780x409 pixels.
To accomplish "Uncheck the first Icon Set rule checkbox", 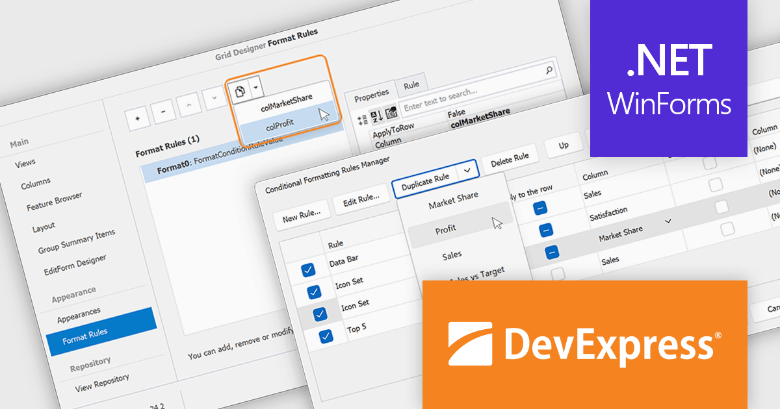I will [313, 291].
